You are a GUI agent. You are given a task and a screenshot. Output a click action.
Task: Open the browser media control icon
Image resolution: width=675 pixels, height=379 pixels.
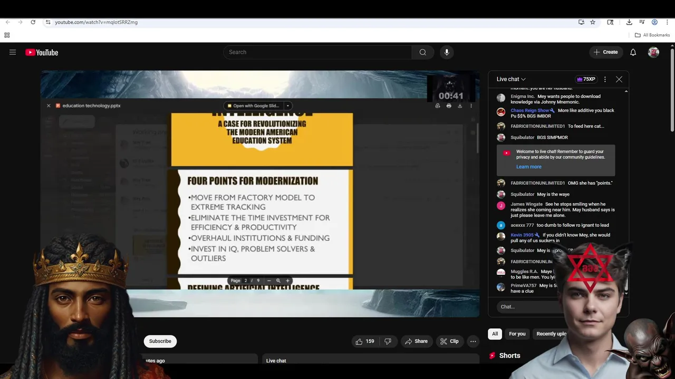642,22
